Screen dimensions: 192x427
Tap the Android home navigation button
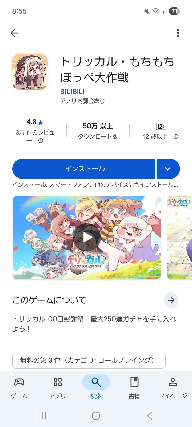pos(96,416)
